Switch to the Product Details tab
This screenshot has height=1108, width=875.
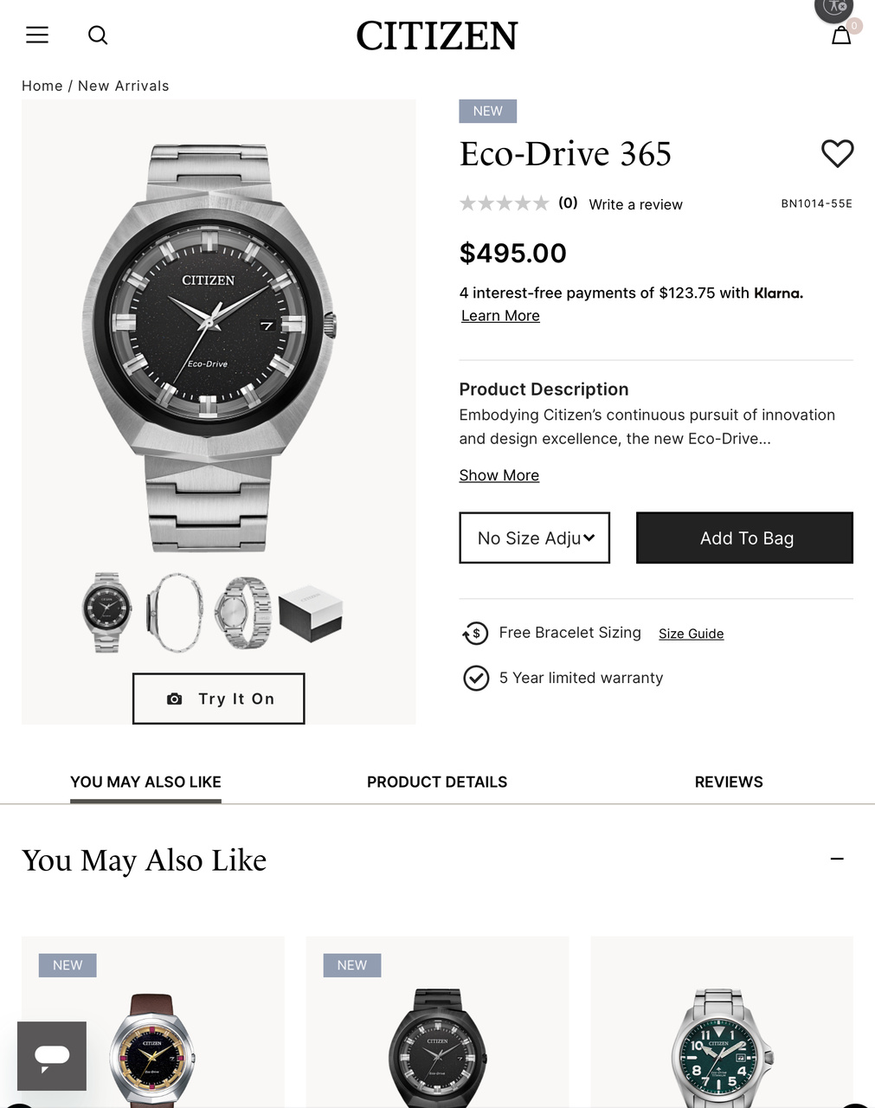click(x=437, y=782)
